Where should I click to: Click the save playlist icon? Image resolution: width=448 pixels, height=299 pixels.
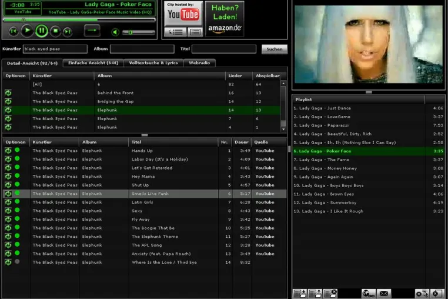tap(315, 293)
